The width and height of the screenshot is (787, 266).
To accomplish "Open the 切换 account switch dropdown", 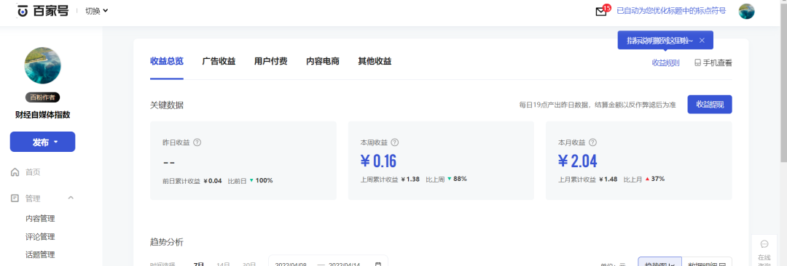I will point(96,10).
